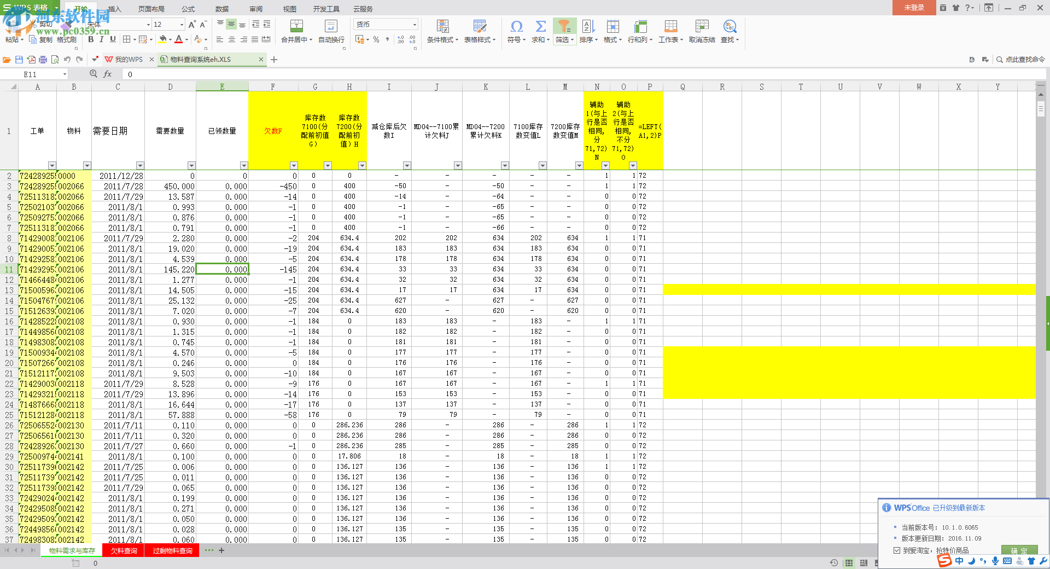
Task: Click the 合并居中 merge and center icon
Action: click(296, 26)
